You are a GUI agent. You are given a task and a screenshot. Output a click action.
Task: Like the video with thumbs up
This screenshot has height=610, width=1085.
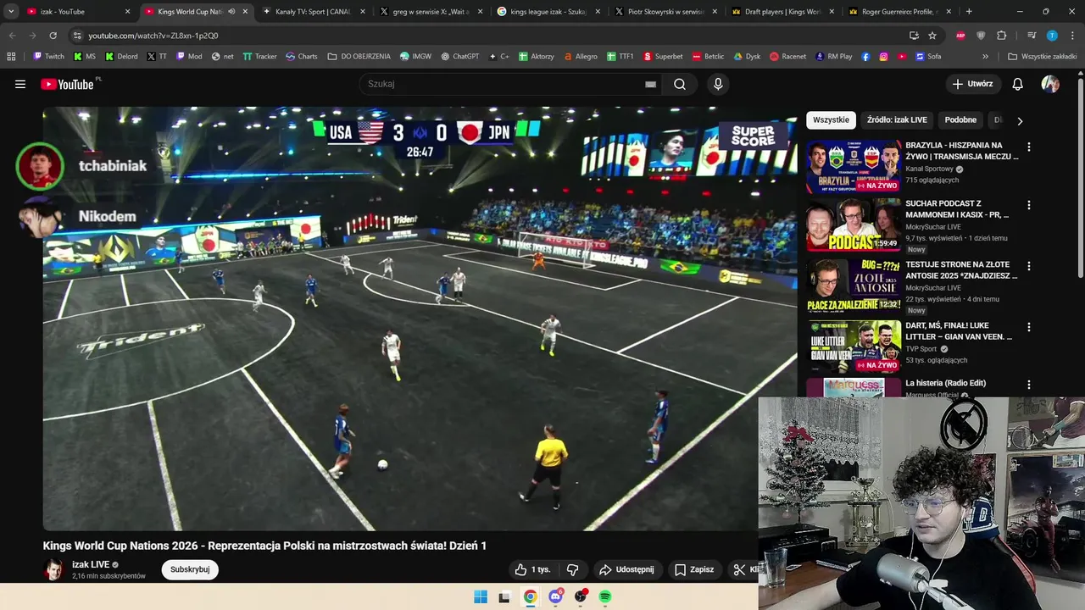[x=532, y=569]
